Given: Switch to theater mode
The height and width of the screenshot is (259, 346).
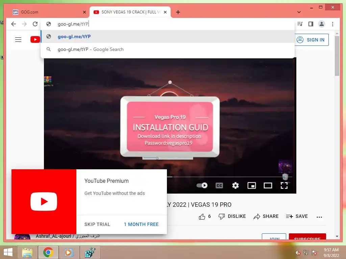Looking at the screenshot, I should pyautogui.click(x=268, y=185).
